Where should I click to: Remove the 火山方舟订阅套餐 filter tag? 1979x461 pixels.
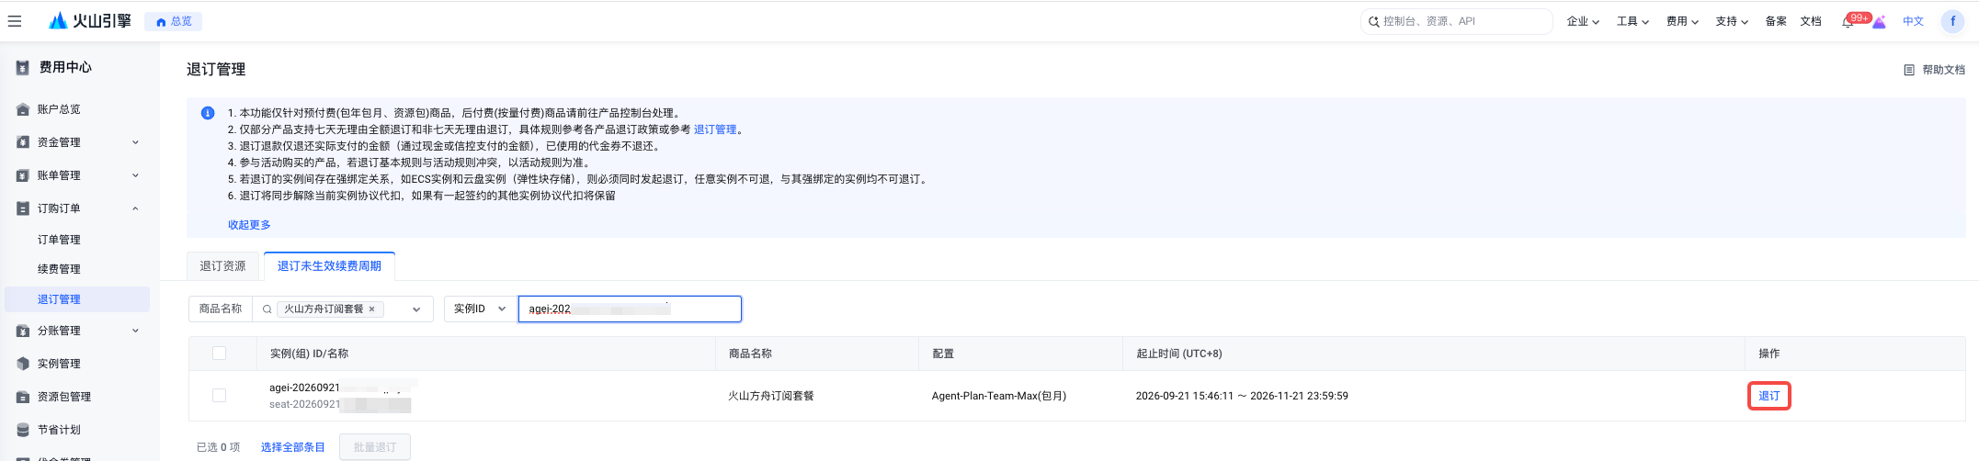pos(371,309)
